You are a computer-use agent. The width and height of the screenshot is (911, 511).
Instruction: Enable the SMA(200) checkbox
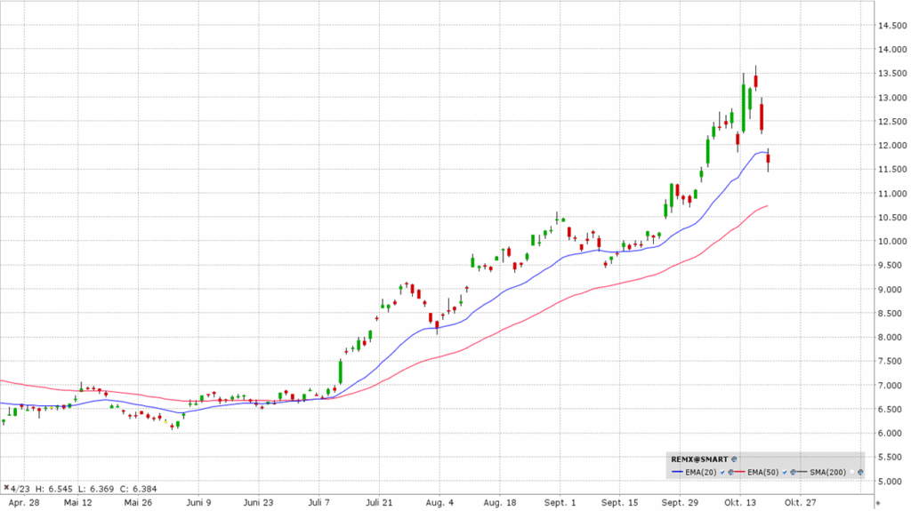click(x=851, y=472)
